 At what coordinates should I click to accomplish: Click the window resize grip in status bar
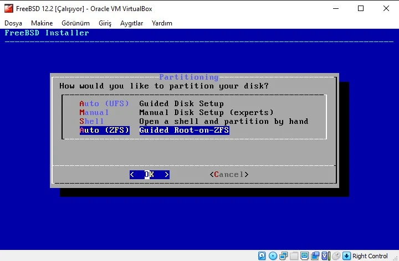[395, 258]
